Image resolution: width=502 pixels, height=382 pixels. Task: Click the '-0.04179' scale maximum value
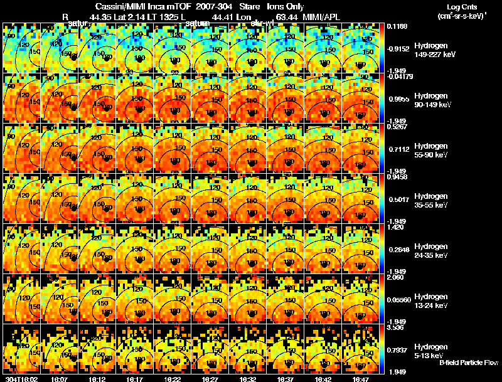point(400,77)
